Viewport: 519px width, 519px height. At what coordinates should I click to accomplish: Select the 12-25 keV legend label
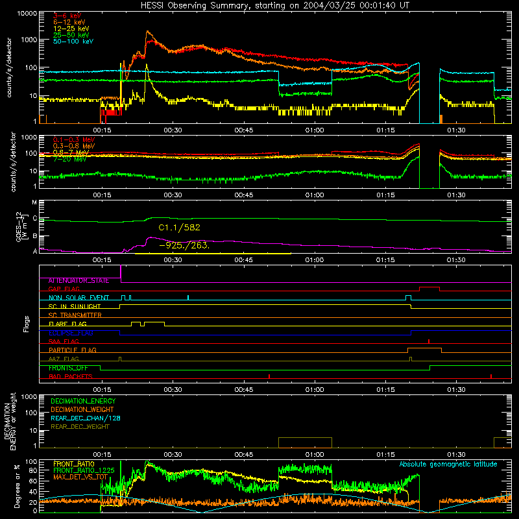71,29
